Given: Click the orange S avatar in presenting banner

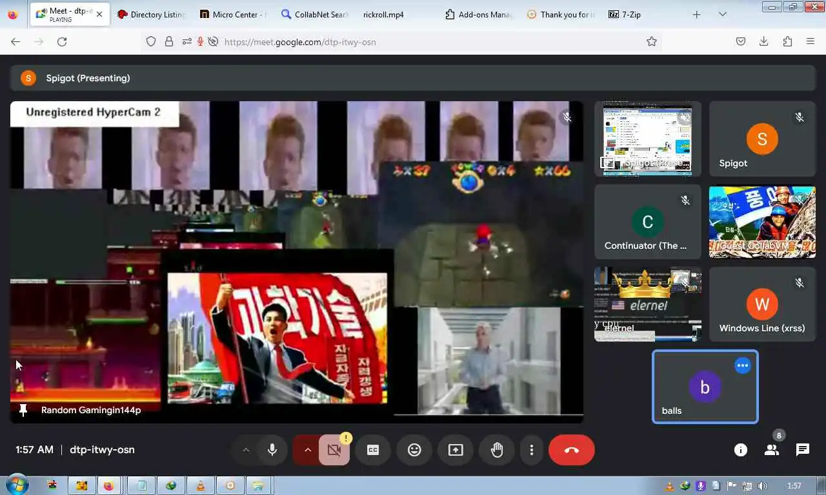Looking at the screenshot, I should tap(28, 78).
